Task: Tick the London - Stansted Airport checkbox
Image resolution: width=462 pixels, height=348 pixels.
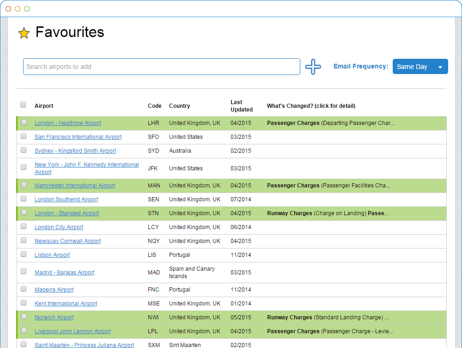Action: 24,212
